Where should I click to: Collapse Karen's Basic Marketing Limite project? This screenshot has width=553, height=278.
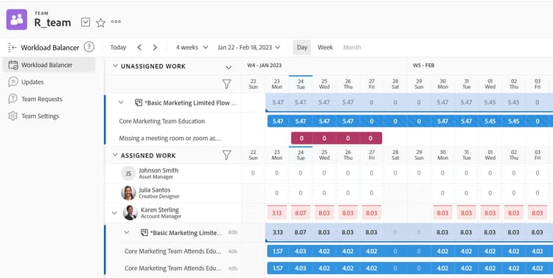tap(127, 232)
